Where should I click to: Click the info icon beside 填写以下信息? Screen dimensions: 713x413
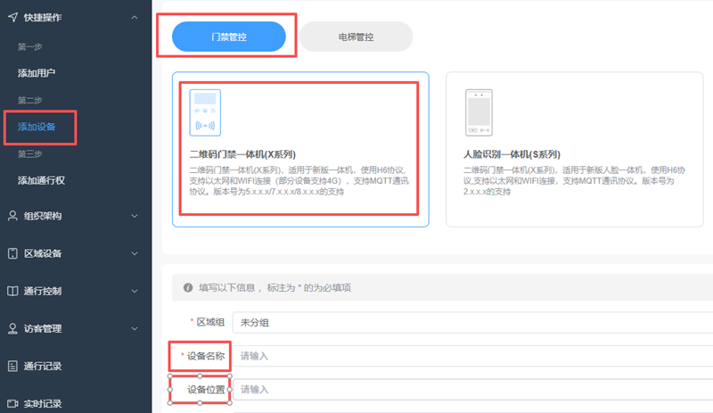(188, 287)
